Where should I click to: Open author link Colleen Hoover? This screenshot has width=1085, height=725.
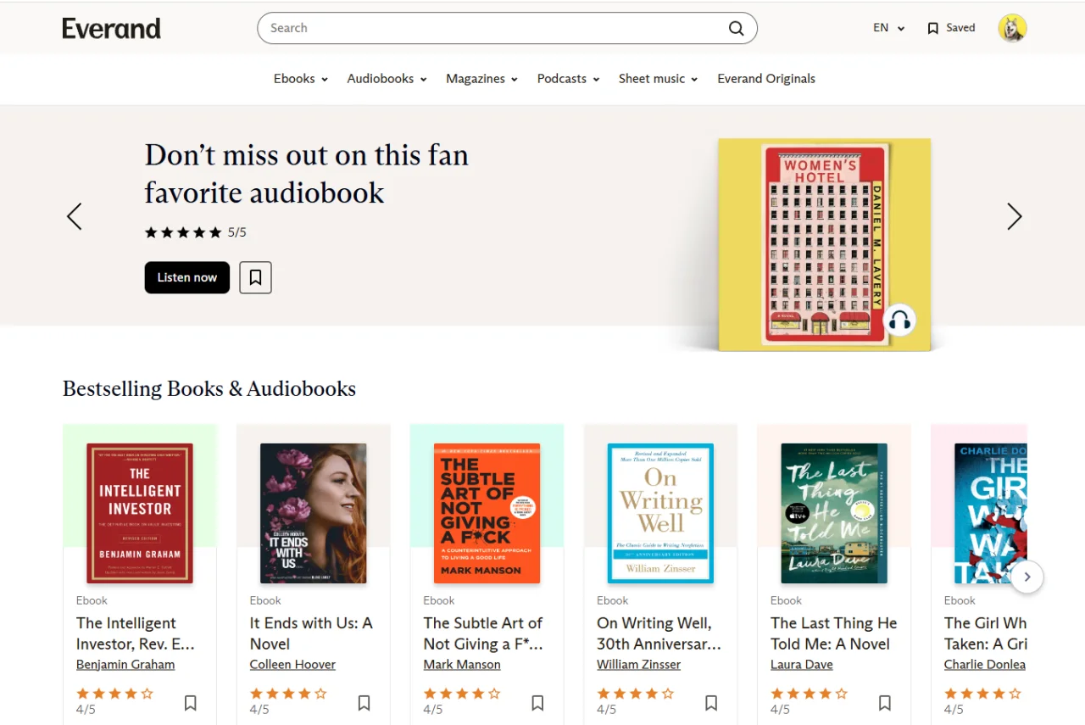(292, 665)
